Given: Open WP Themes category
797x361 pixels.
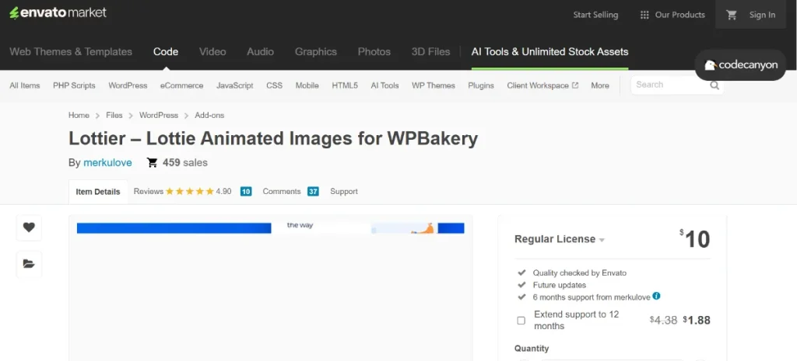Looking at the screenshot, I should tap(433, 85).
